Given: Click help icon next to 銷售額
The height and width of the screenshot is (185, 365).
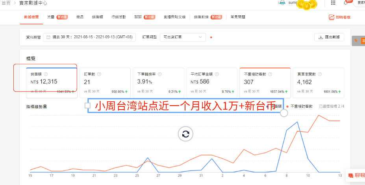Looking at the screenshot, I should (46, 74).
